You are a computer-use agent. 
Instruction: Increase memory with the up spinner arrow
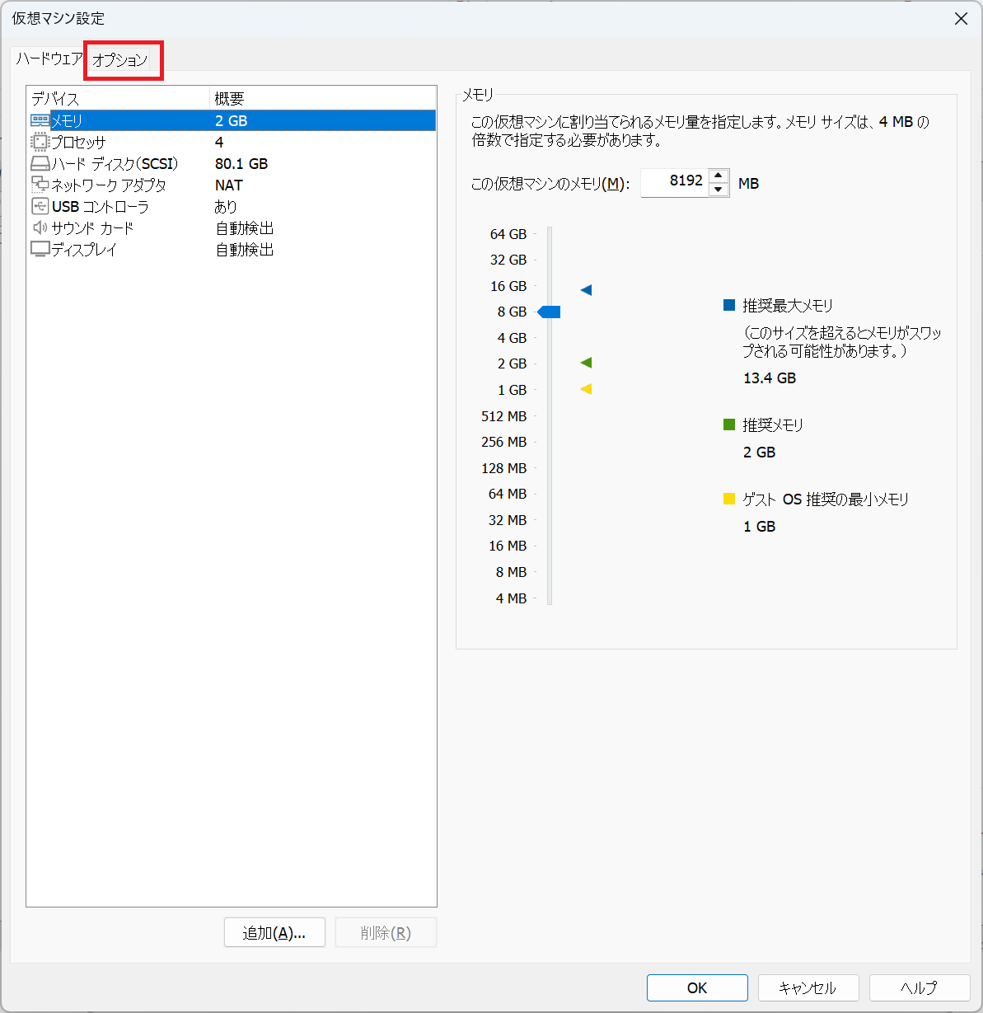tap(719, 176)
